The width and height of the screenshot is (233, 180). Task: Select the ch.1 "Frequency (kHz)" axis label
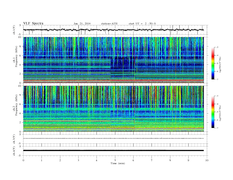(x=16, y=56)
